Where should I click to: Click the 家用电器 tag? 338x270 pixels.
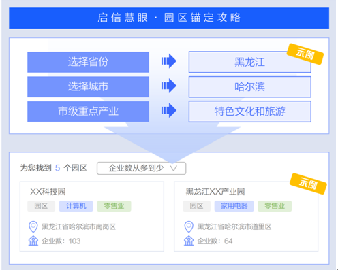coord(234,206)
